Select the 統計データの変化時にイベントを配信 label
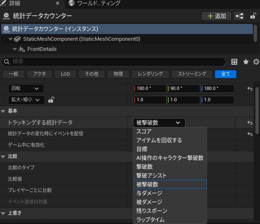 pos(45,134)
